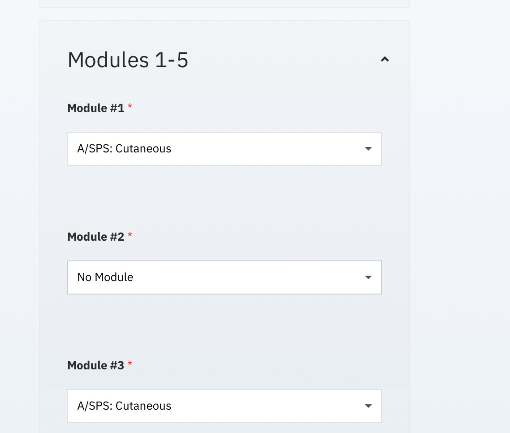The image size is (510, 433).
Task: Click the Module #3 field label
Action: pyautogui.click(x=95, y=365)
